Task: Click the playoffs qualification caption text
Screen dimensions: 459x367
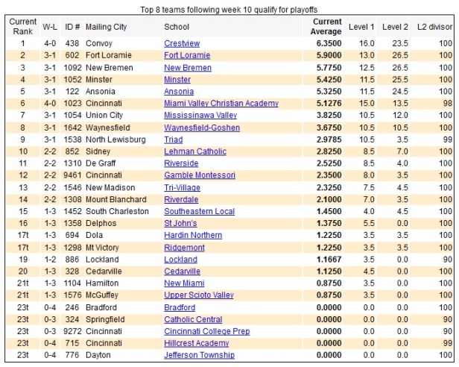Action: click(229, 10)
